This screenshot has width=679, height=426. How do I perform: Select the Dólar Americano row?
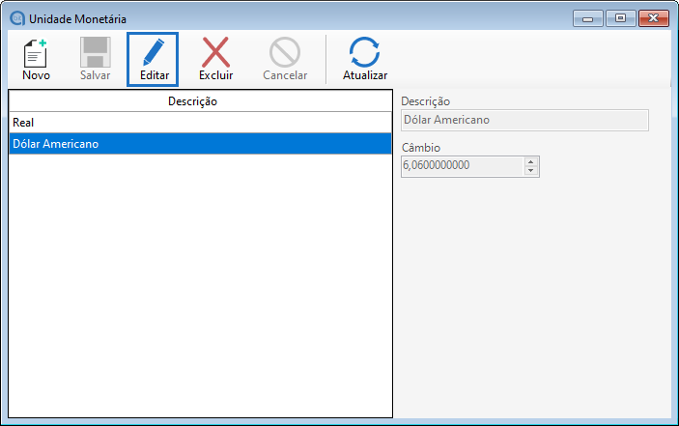click(201, 144)
